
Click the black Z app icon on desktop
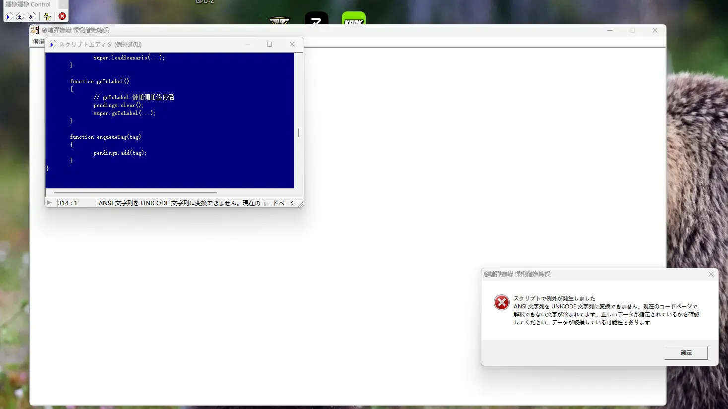click(317, 19)
